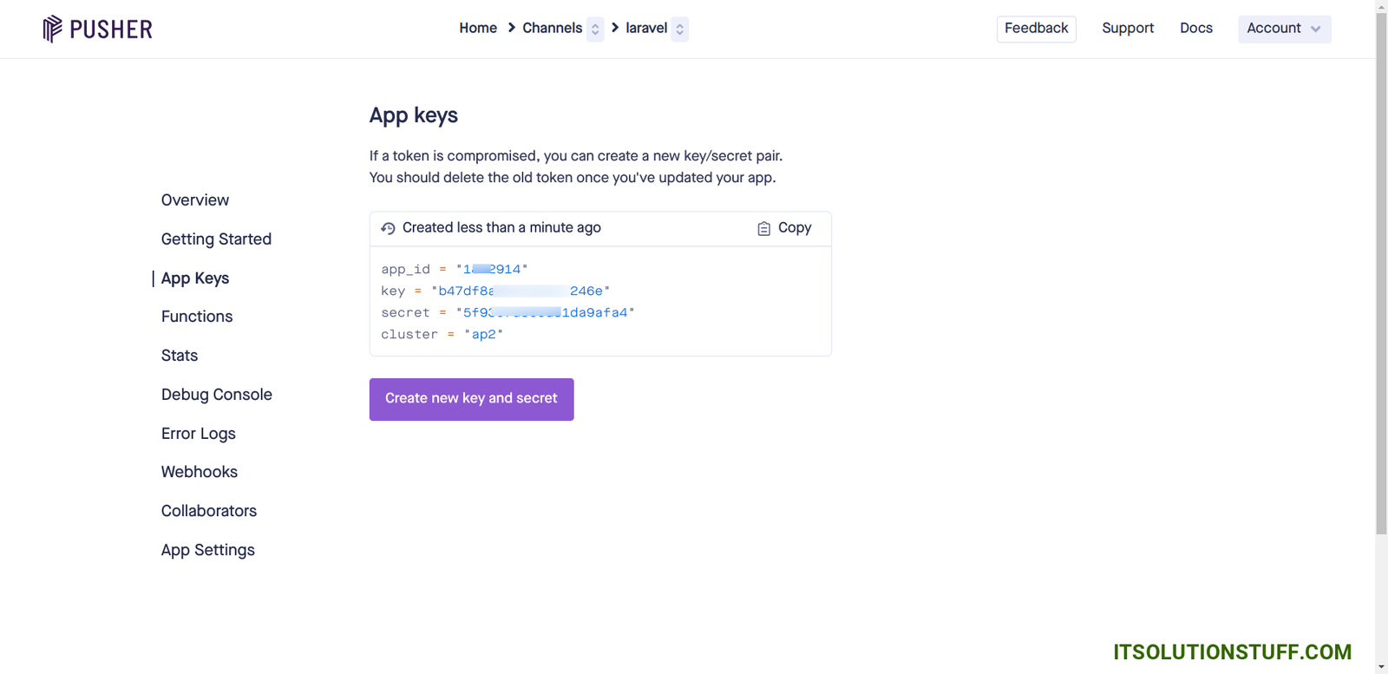The width and height of the screenshot is (1388, 674).
Task: Go to Webhooks in sidebar
Action: click(x=200, y=472)
